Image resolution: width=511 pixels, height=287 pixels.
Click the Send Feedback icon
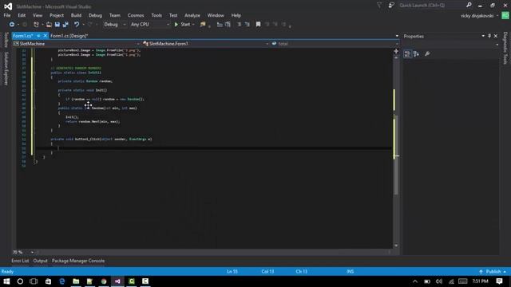(x=391, y=6)
